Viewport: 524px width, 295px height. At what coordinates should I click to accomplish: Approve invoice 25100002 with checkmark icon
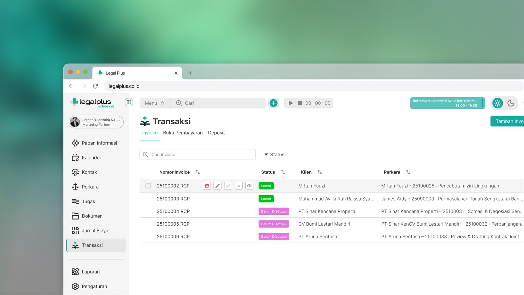[x=228, y=186]
